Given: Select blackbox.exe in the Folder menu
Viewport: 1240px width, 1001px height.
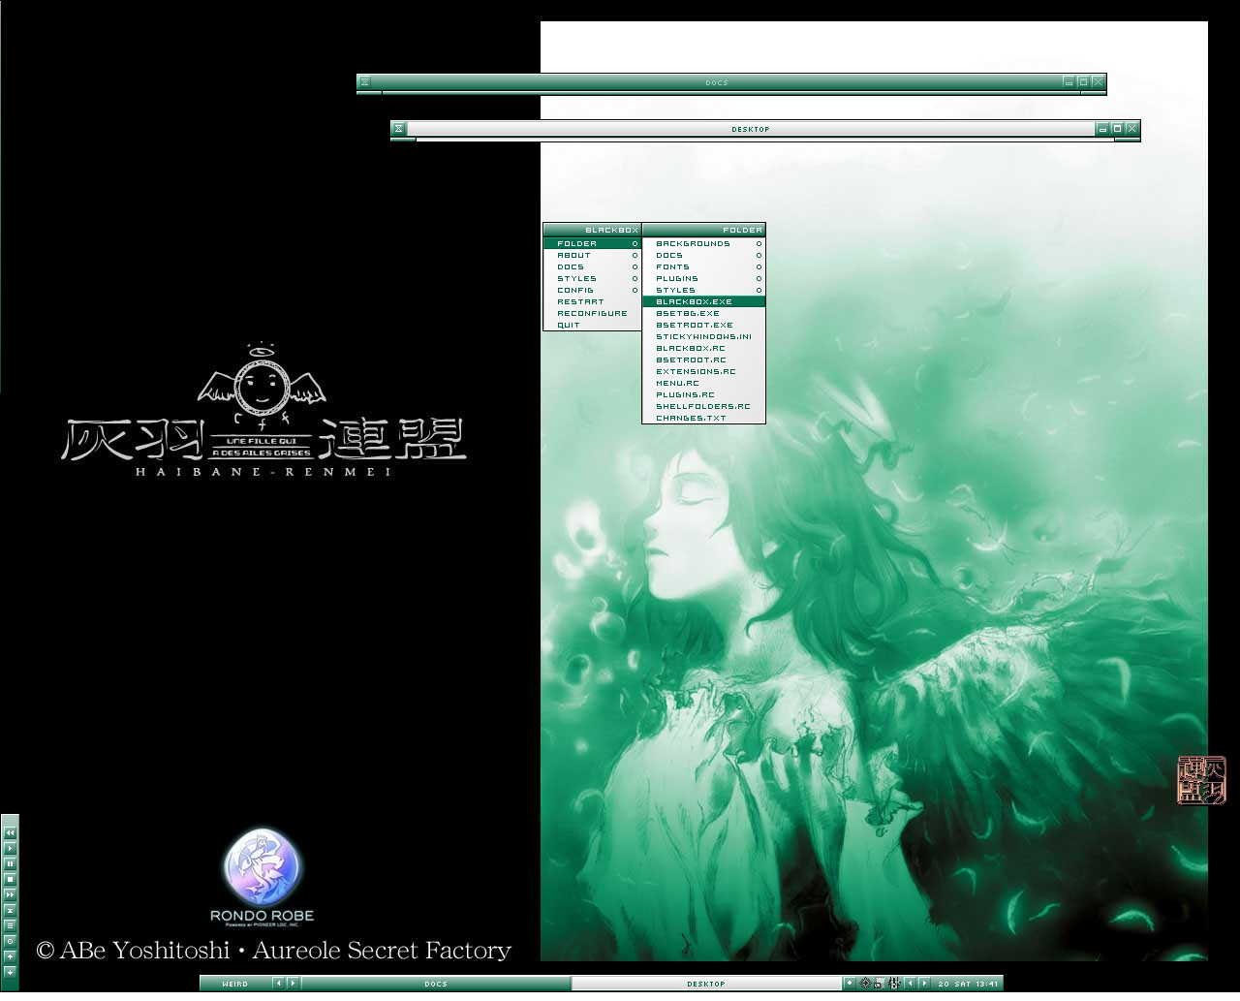Looking at the screenshot, I should pyautogui.click(x=703, y=301).
